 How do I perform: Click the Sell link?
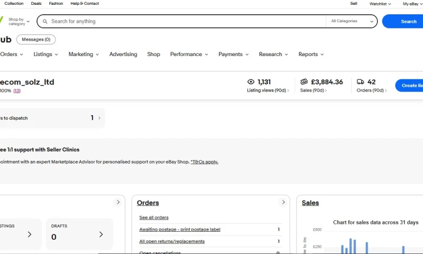[354, 4]
